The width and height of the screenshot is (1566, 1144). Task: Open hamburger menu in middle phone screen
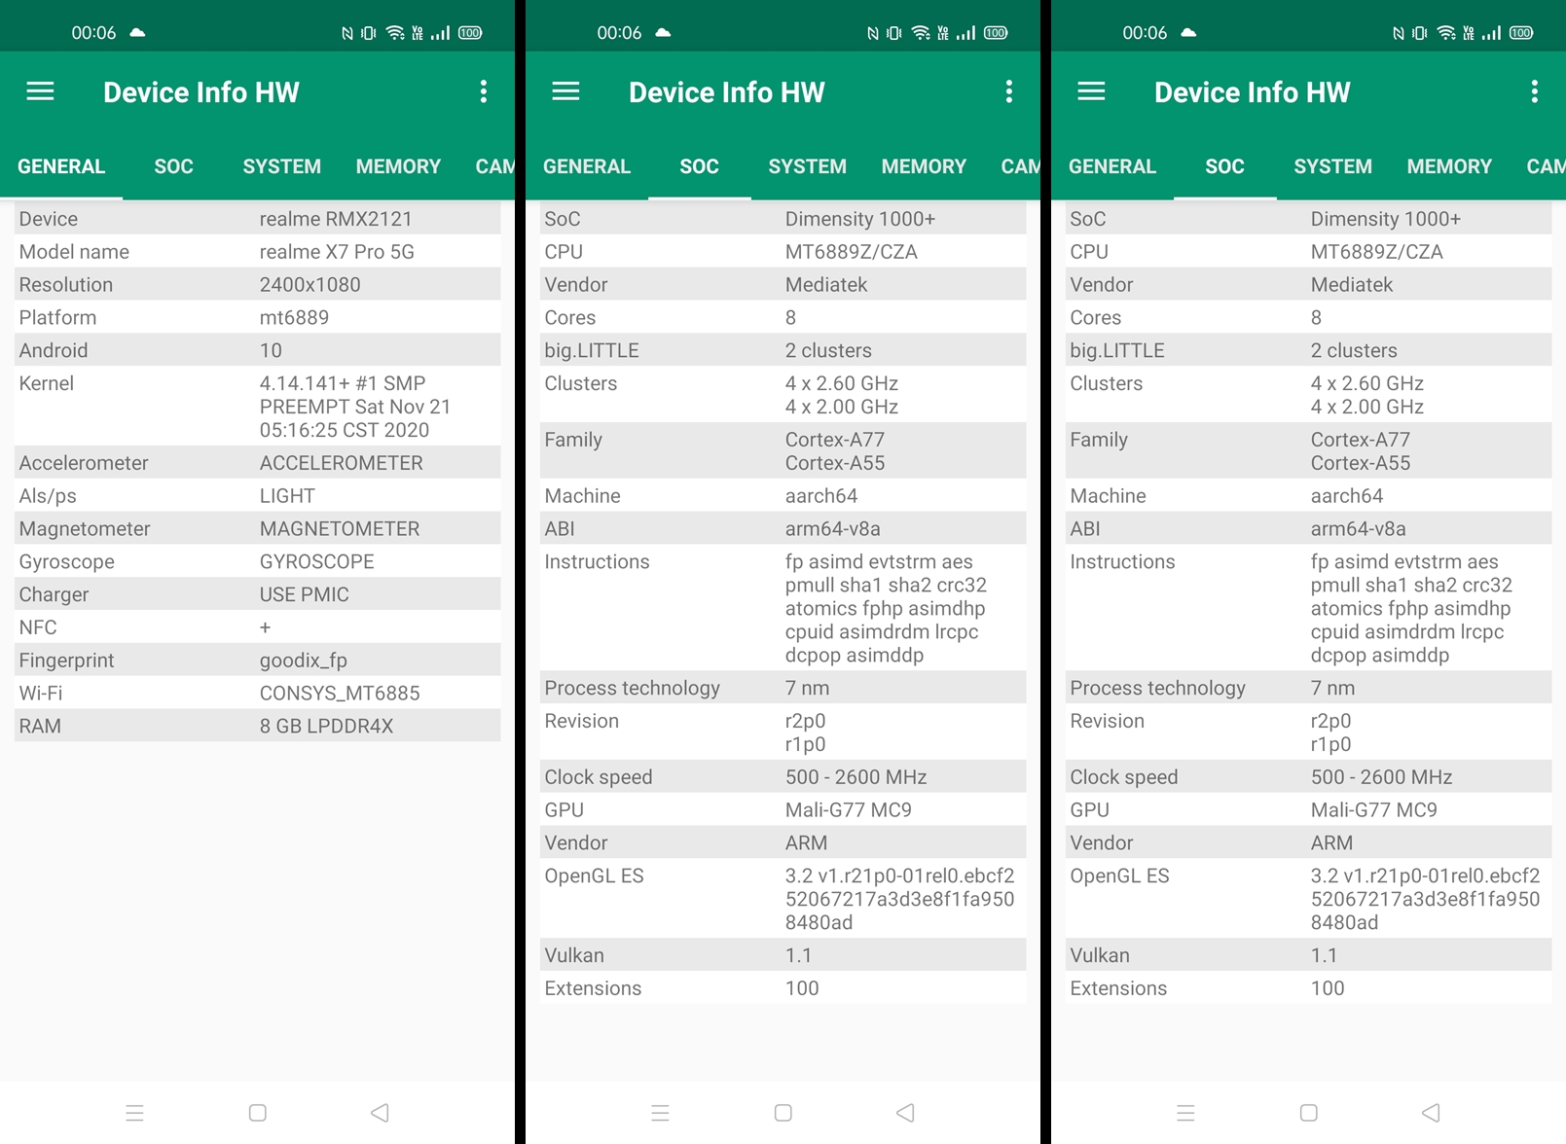coord(565,91)
